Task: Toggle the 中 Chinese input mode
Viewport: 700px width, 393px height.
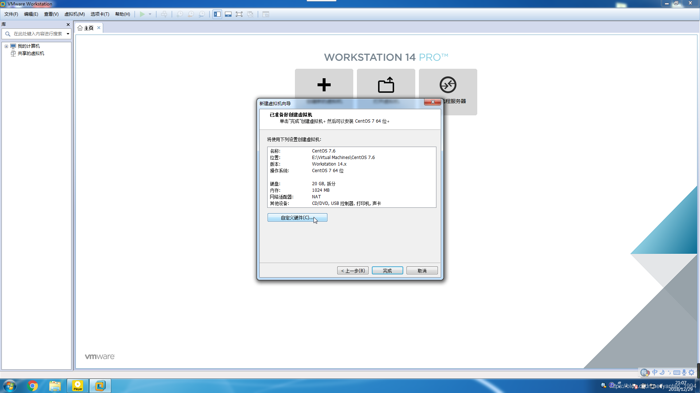Action: coord(655,372)
